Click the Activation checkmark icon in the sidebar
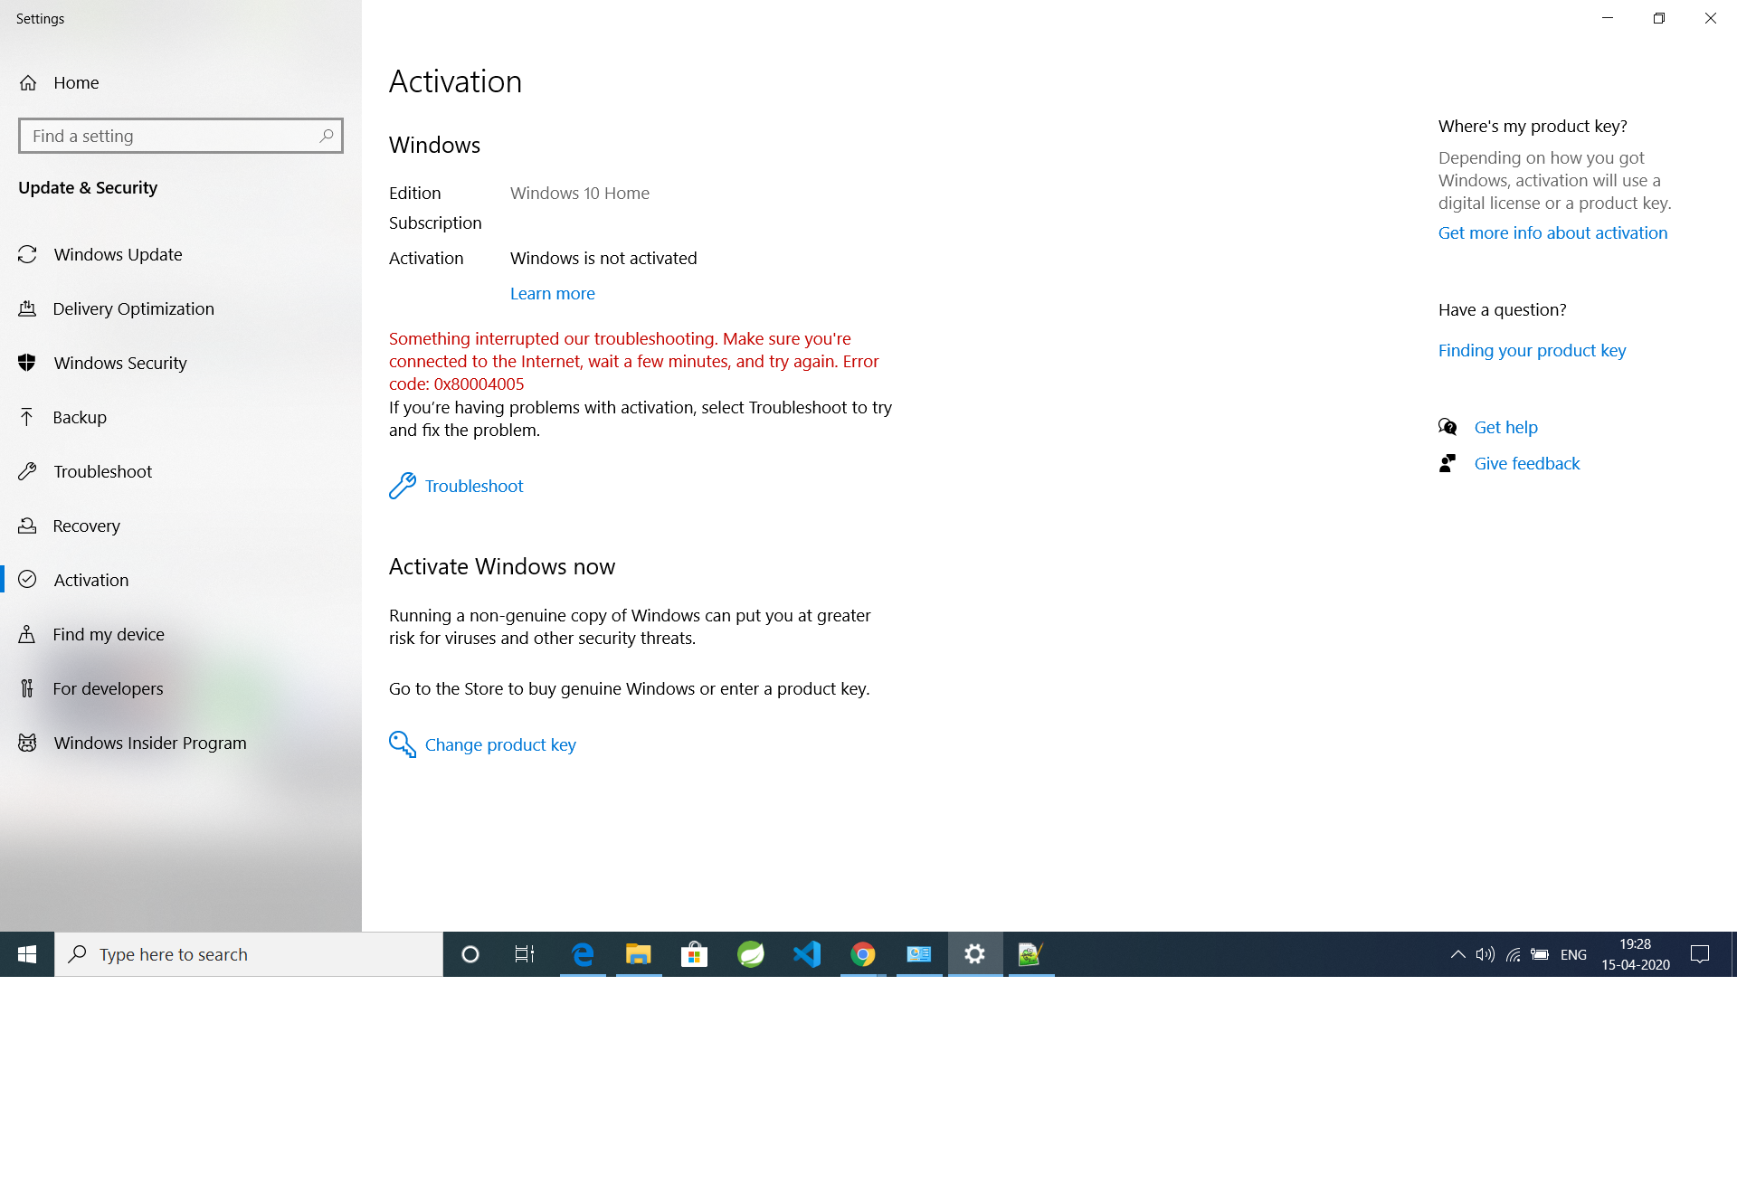 coord(27,580)
